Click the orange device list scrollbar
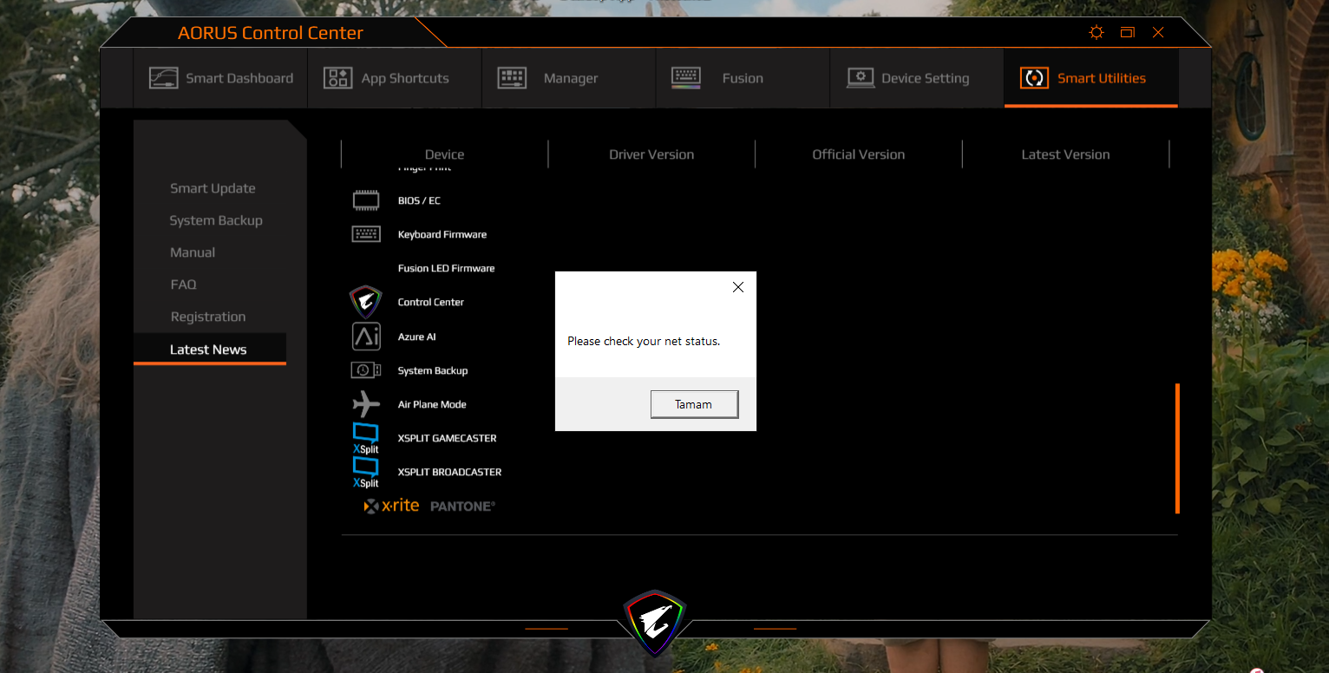This screenshot has width=1329, height=673. (1177, 448)
